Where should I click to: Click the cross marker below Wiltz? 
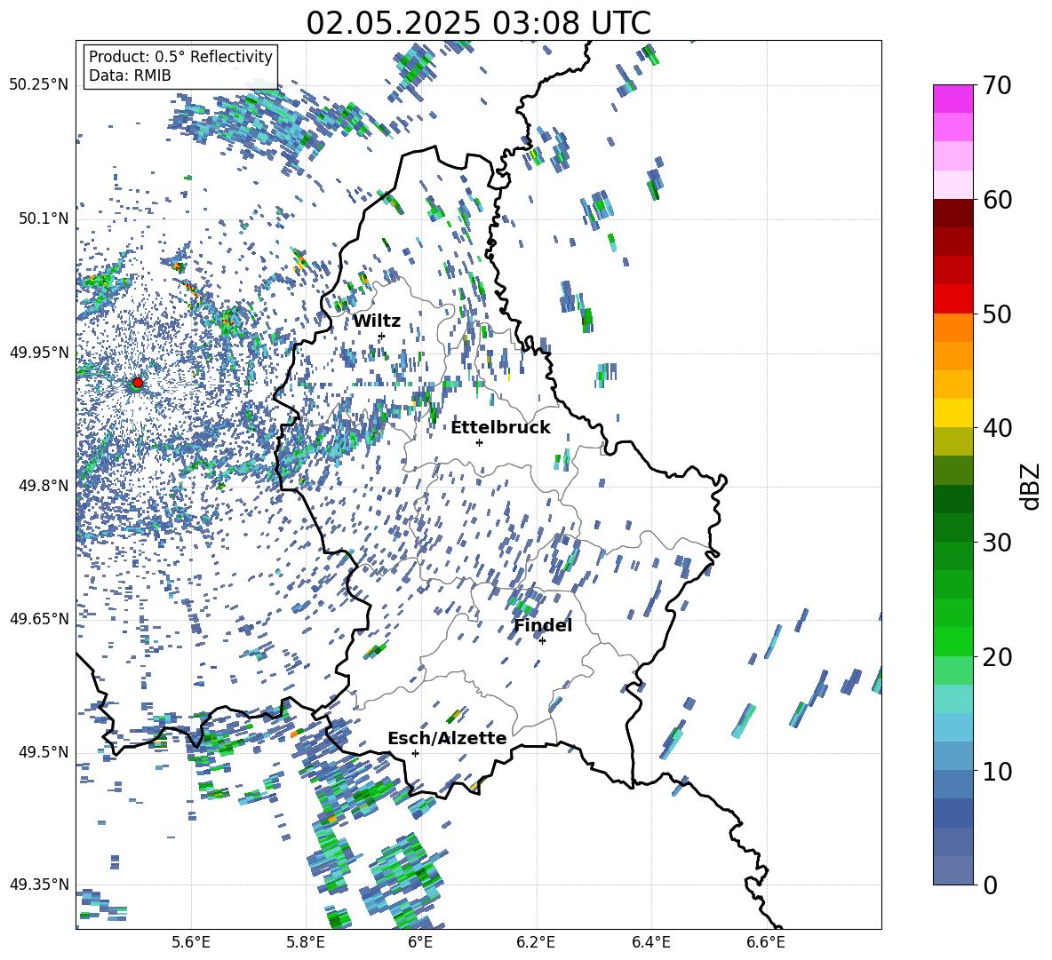pos(382,336)
